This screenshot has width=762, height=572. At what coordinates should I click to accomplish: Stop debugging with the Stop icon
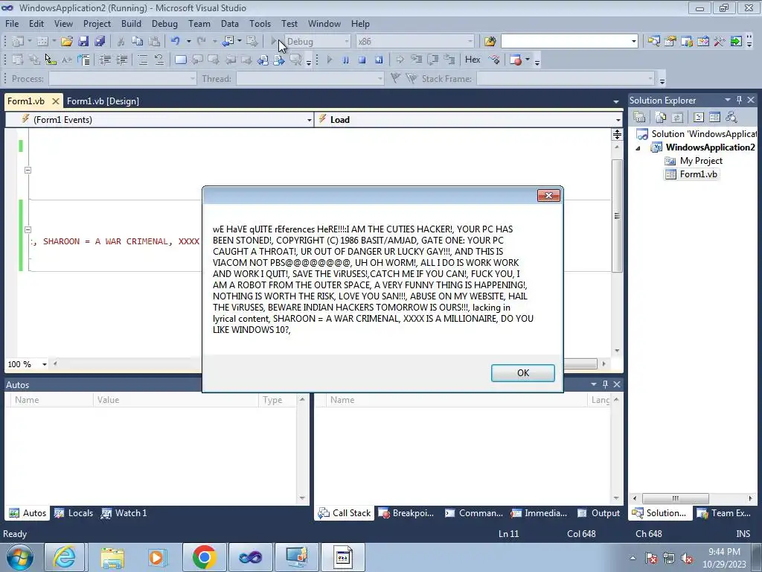click(362, 60)
